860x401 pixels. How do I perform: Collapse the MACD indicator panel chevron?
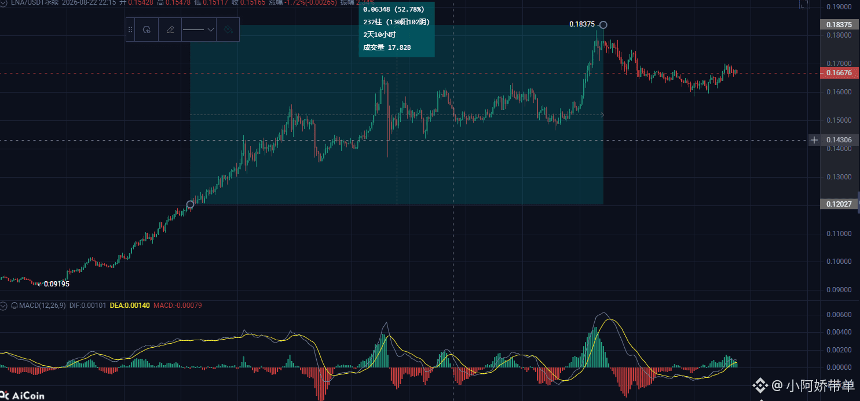pyautogui.click(x=5, y=305)
